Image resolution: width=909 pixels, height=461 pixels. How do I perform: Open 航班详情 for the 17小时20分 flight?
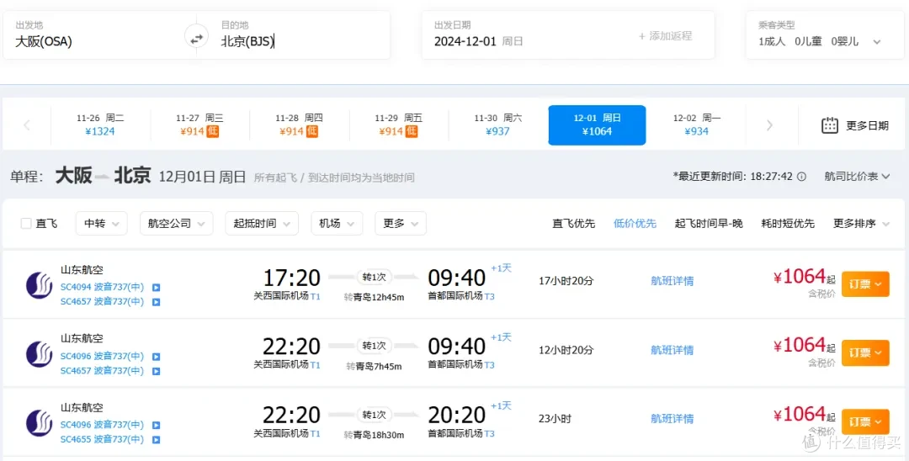[672, 282]
